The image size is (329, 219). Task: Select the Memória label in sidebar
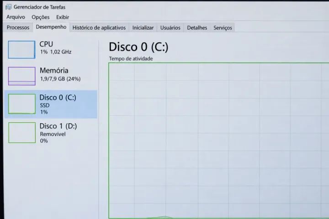pyautogui.click(x=54, y=70)
